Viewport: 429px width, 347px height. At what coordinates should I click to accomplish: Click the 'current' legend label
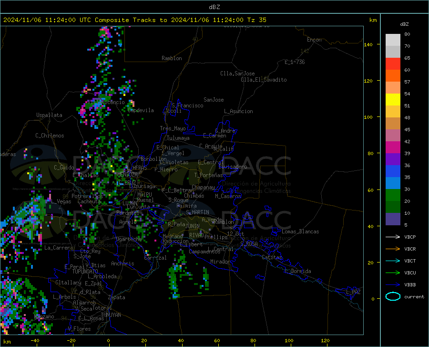point(414,296)
